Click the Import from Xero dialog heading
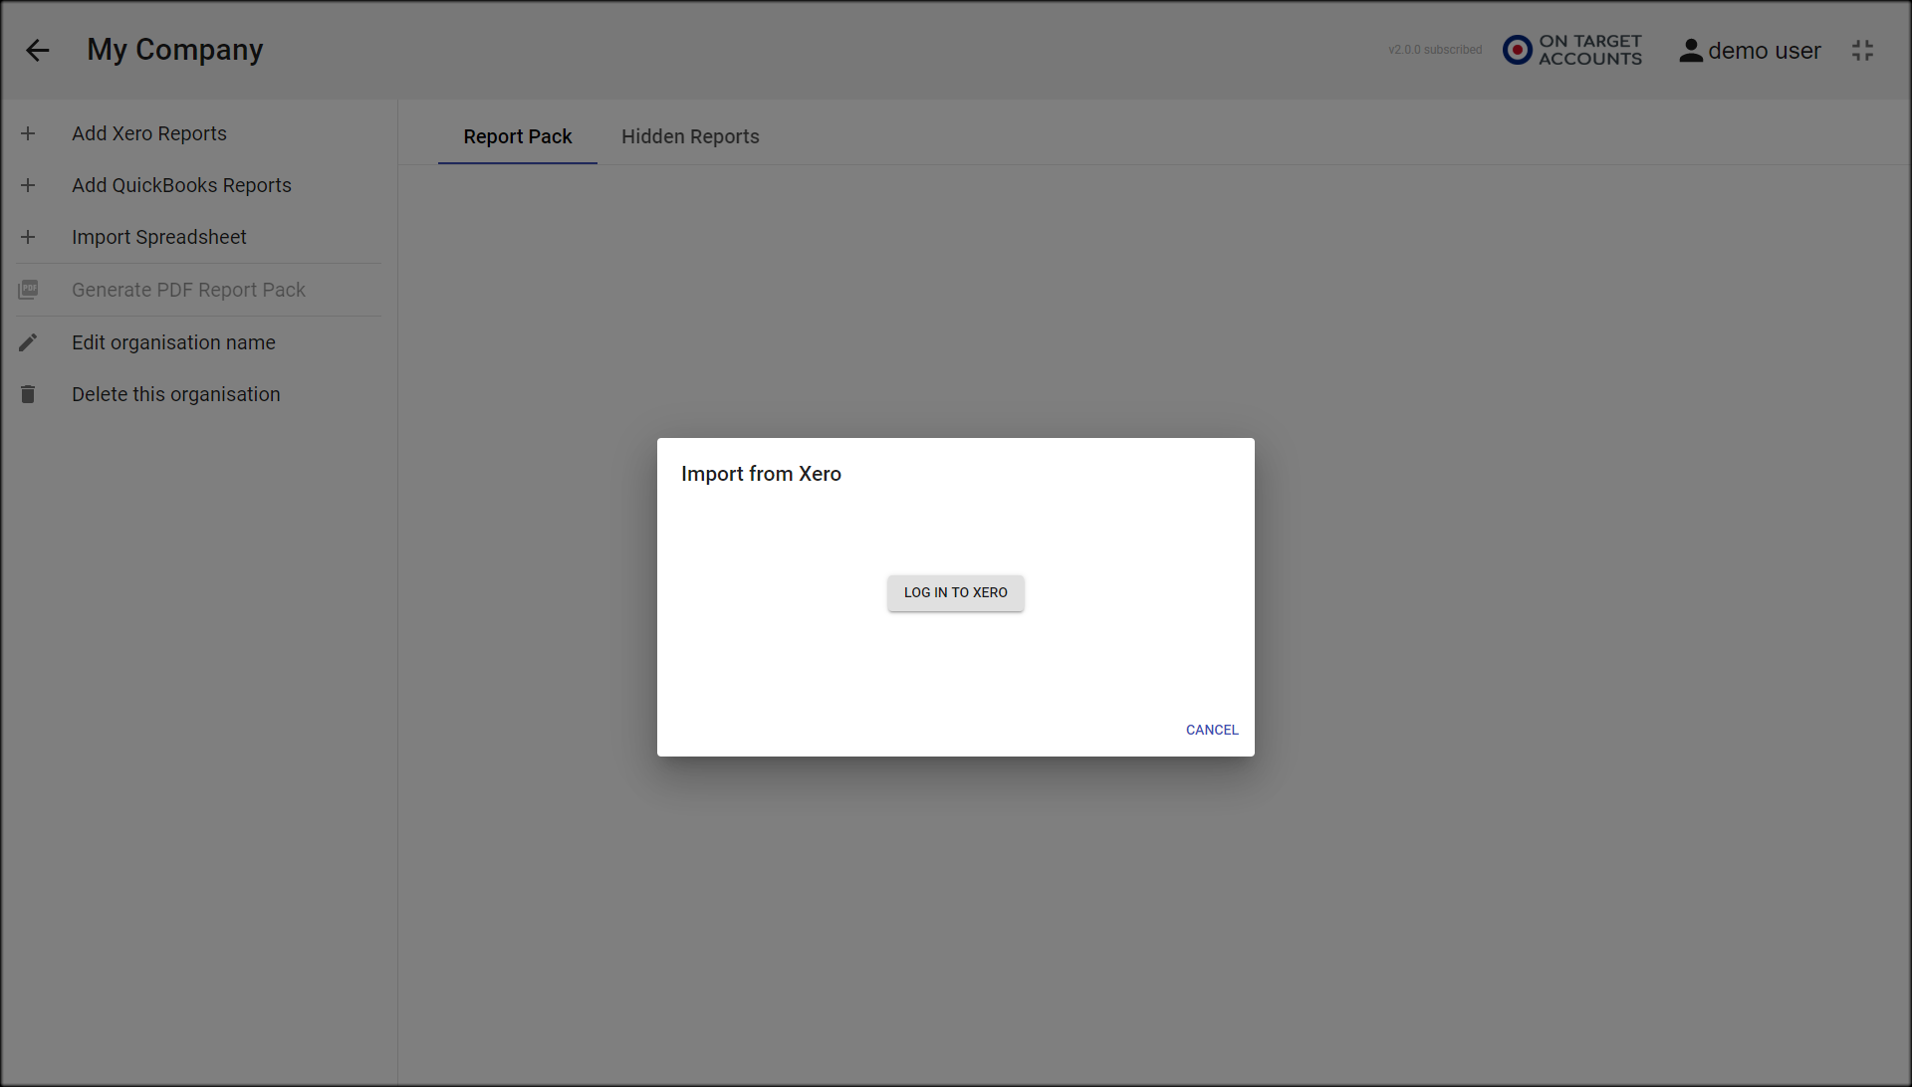Image resolution: width=1912 pixels, height=1087 pixels. pos(761,474)
